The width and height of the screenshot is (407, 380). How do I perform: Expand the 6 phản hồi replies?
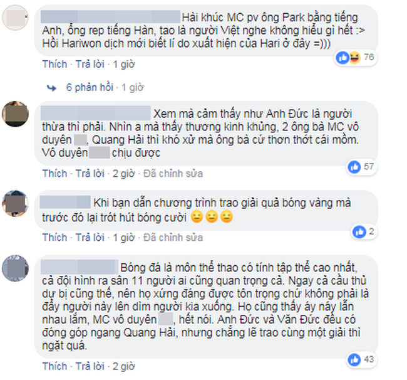pos(90,88)
